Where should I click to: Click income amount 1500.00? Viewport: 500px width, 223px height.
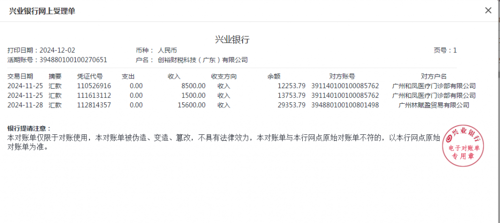point(193,95)
